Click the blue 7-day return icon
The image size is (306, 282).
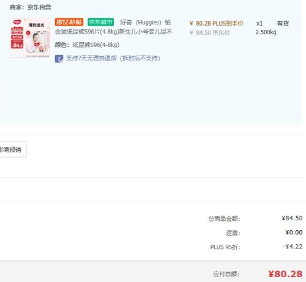pos(59,59)
